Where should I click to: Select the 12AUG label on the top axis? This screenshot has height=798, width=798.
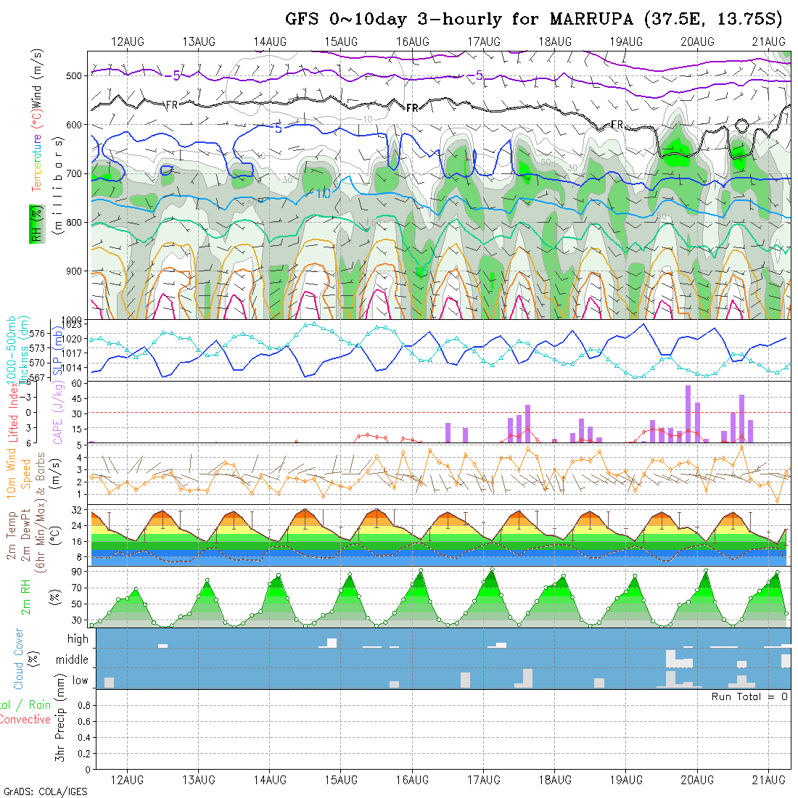128,41
